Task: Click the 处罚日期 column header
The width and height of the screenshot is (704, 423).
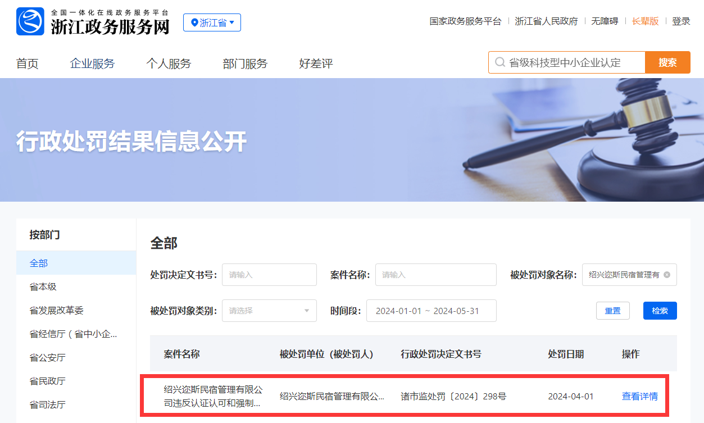Action: (x=566, y=354)
